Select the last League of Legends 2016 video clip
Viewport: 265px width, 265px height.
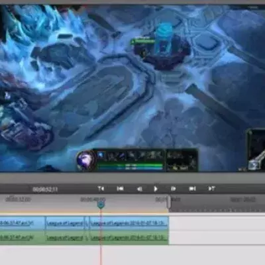[129, 223]
